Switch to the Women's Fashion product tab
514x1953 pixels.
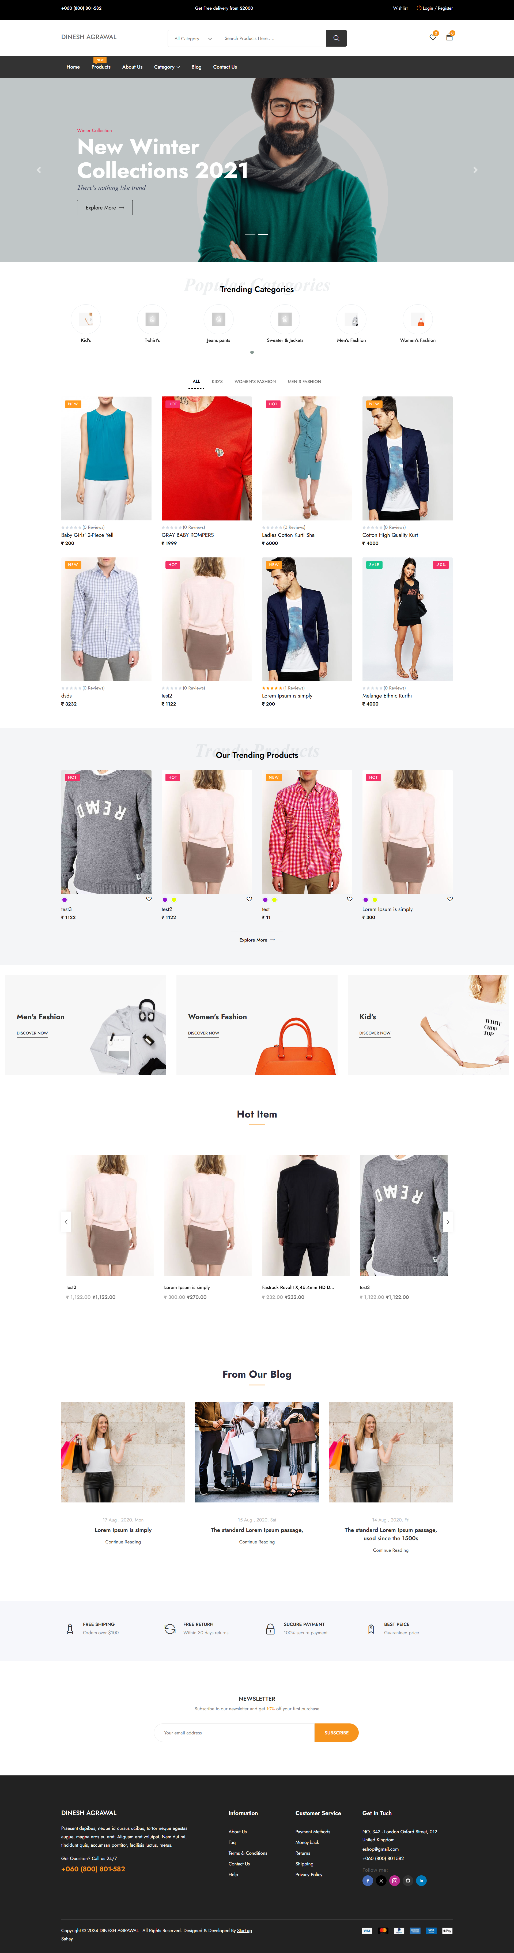pos(255,381)
